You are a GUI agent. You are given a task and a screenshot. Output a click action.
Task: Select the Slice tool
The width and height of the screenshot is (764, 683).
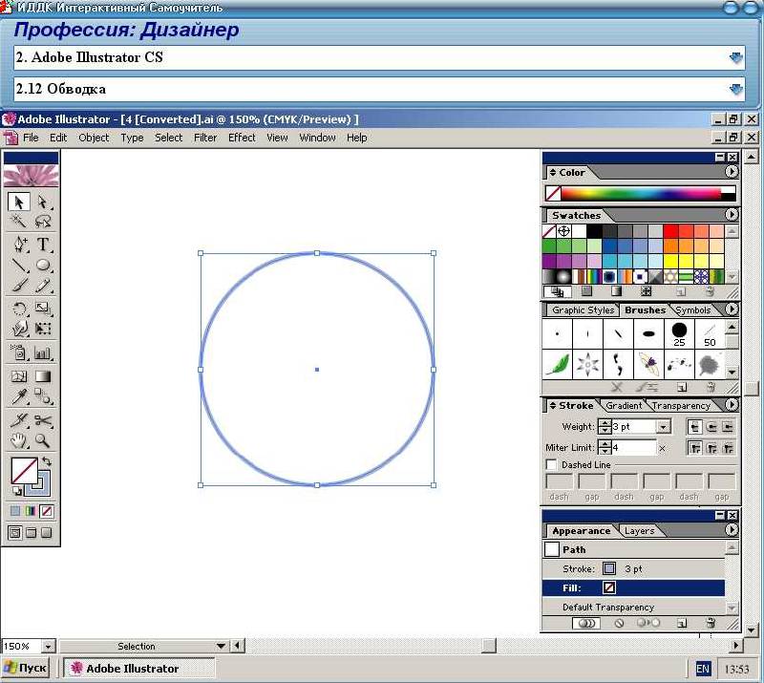tap(19, 419)
